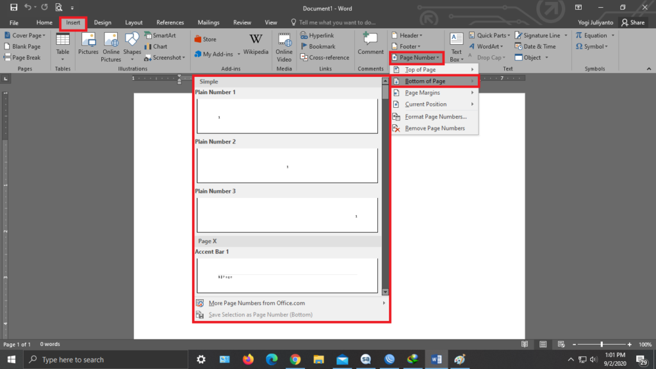Click More Page Numbers from Office.com
The height and width of the screenshot is (369, 656).
[x=256, y=303]
